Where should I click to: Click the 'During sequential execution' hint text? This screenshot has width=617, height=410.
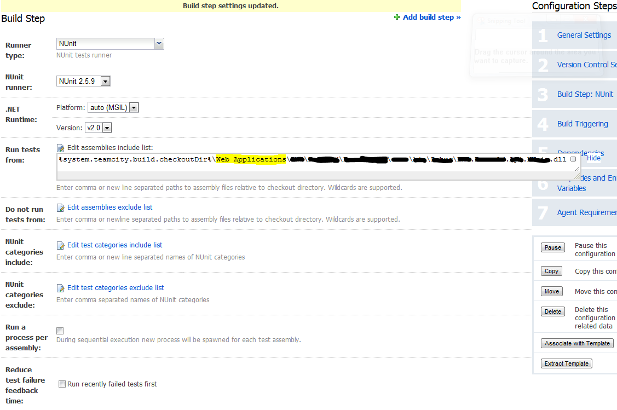click(178, 339)
